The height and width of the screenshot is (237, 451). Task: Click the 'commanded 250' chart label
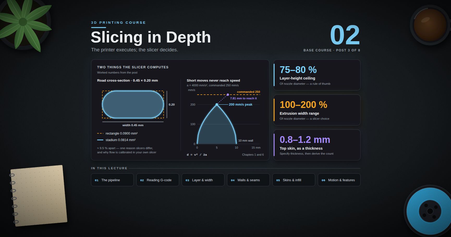coord(248,92)
